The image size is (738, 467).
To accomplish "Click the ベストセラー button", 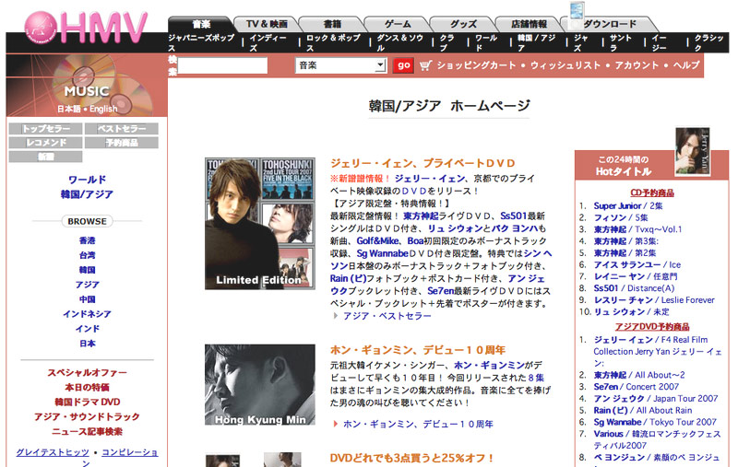I will click(x=122, y=129).
